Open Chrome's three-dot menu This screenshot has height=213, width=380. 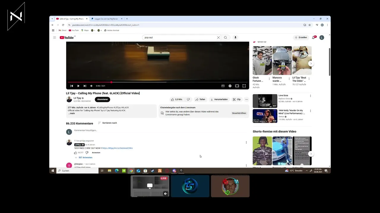(327, 25)
